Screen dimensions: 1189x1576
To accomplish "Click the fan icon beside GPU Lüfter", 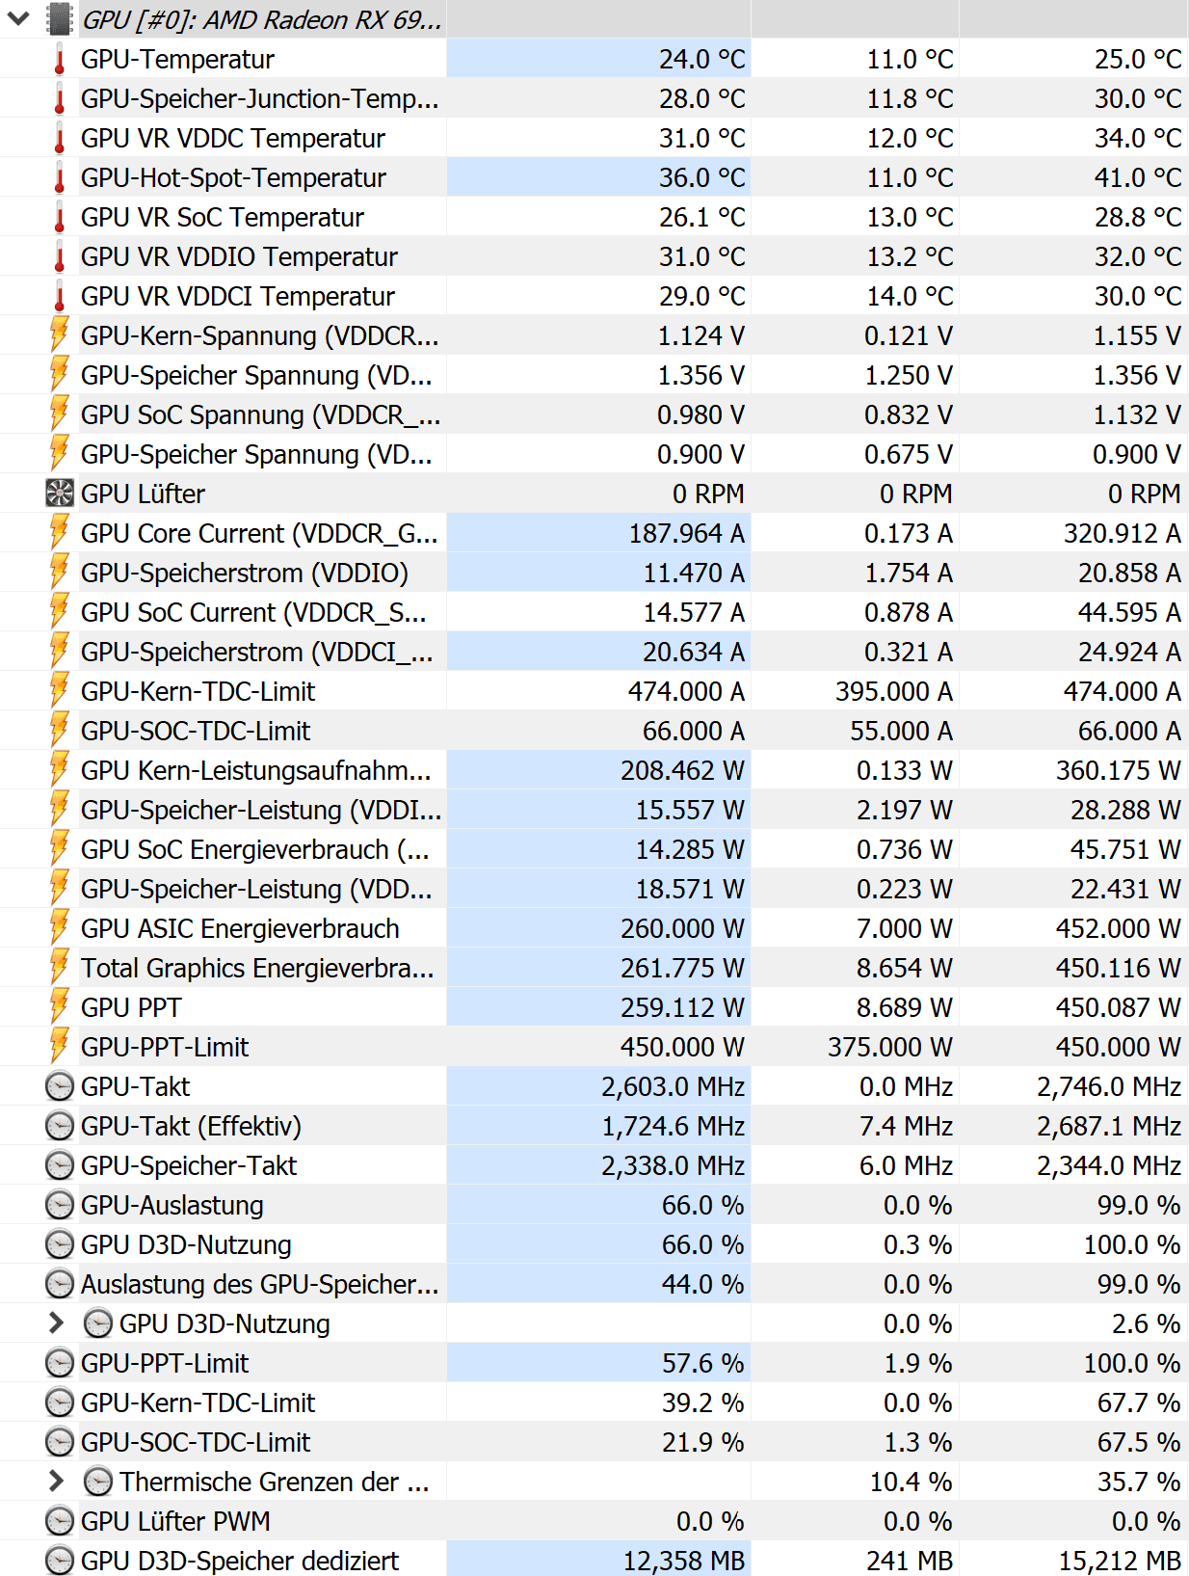I will click(x=60, y=494).
